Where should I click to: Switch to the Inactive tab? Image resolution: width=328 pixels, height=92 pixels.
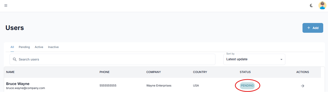53,47
